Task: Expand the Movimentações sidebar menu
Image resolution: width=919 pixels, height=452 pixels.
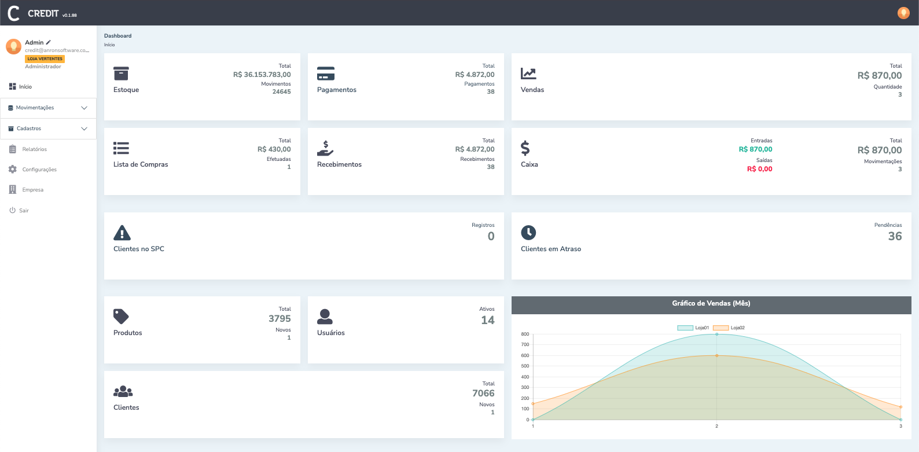Action: pyautogui.click(x=49, y=108)
